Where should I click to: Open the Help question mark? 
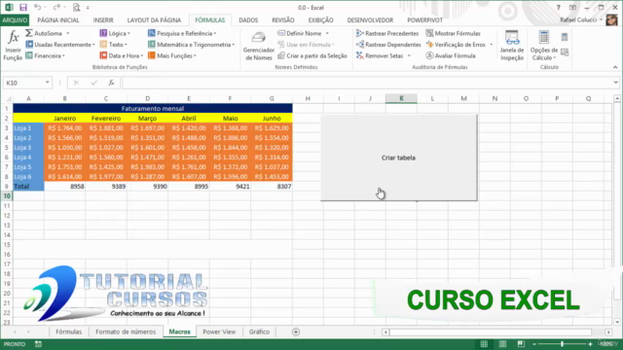558,7
